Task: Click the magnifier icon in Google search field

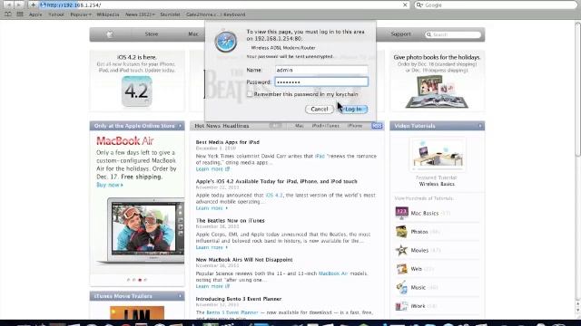Action: pos(419,5)
